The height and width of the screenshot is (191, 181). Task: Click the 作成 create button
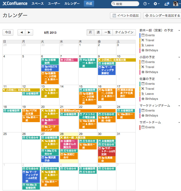(x=89, y=4)
